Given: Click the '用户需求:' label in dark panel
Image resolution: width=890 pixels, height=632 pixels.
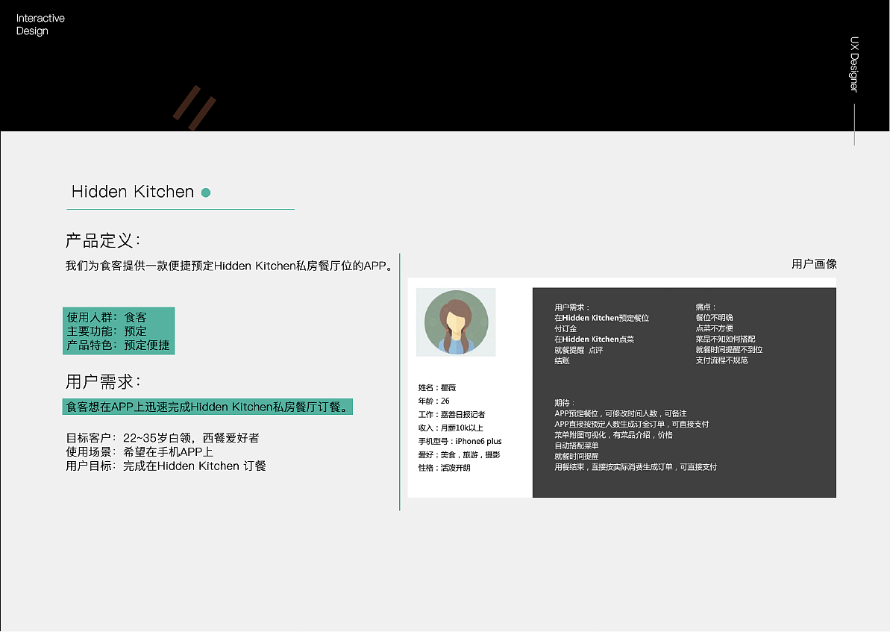Looking at the screenshot, I should pos(572,307).
